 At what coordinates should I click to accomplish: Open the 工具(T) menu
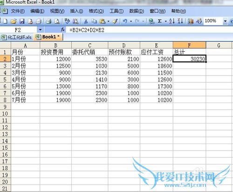click(116, 11)
